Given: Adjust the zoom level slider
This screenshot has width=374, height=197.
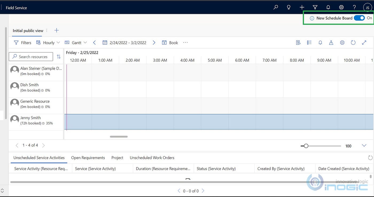Looking at the screenshot, I should coord(306,146).
